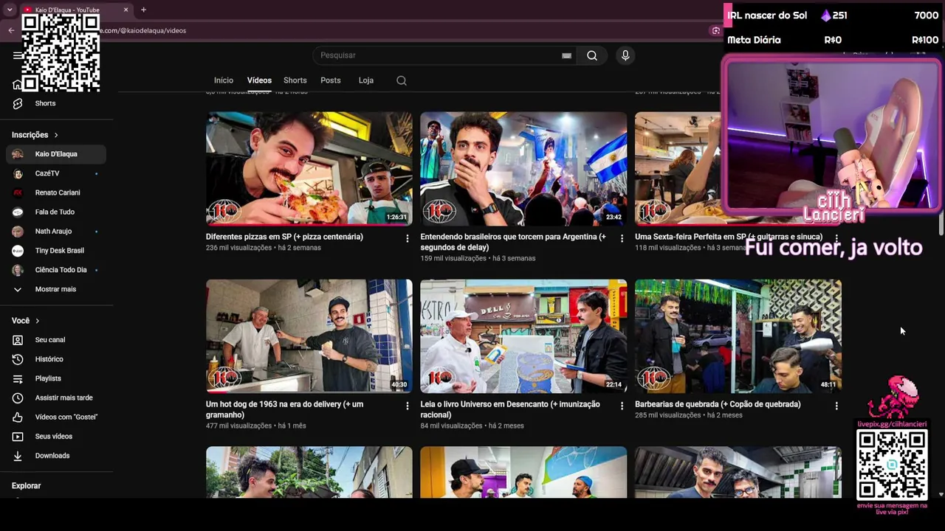This screenshot has height=531, width=945.
Task: Close the Kaio D'Elaqua browser tab
Action: click(x=126, y=10)
